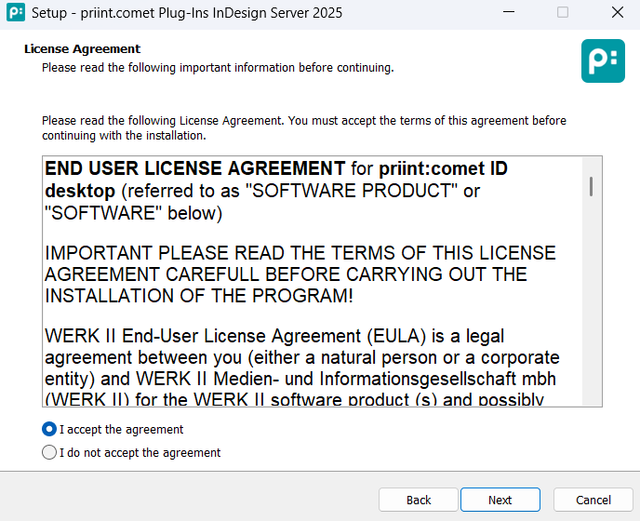Image resolution: width=640 pixels, height=521 pixels.
Task: Cancel the setup wizard
Action: 593,500
